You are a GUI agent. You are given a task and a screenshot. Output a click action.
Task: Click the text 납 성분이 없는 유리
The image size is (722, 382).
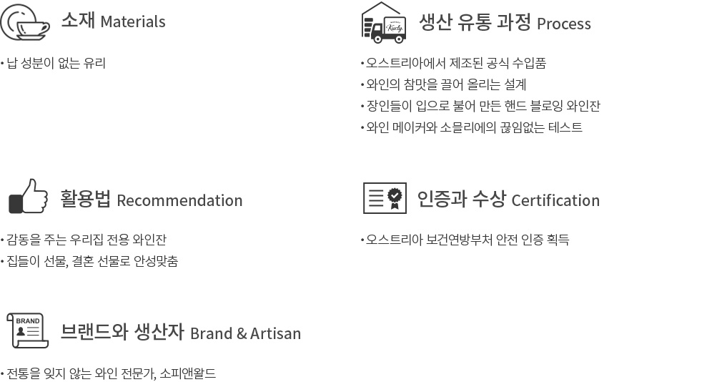[x=56, y=63]
